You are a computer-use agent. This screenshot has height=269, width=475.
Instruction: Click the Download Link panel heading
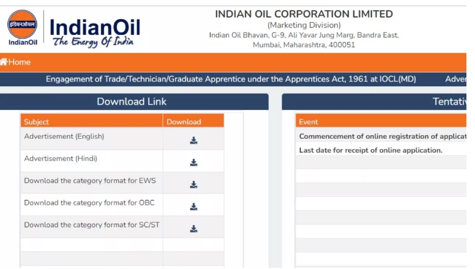tap(132, 101)
